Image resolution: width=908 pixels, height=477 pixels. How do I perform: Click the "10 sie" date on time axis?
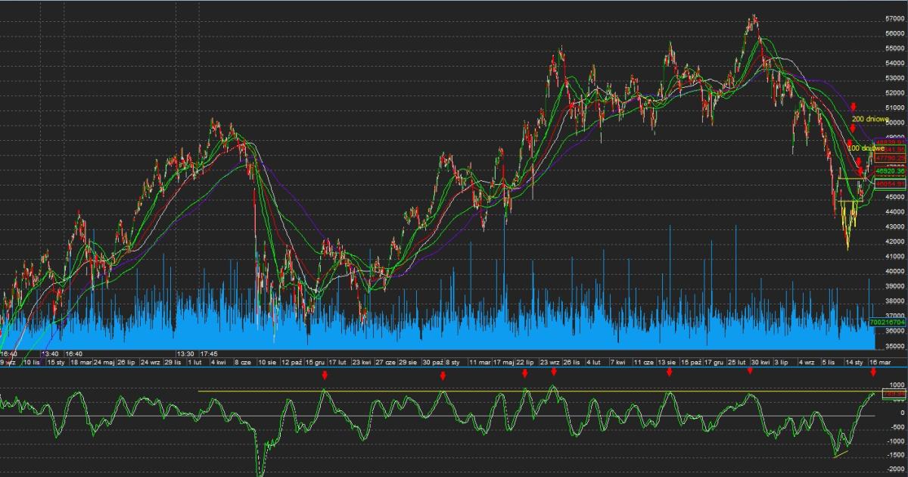click(267, 363)
